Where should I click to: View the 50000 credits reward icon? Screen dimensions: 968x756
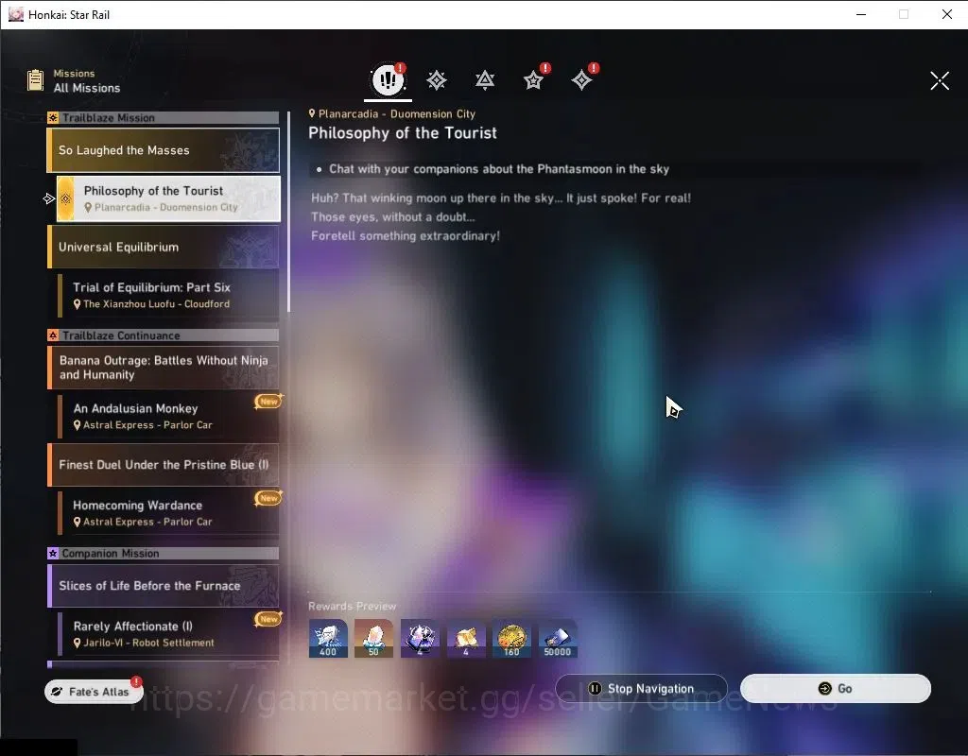[558, 638]
